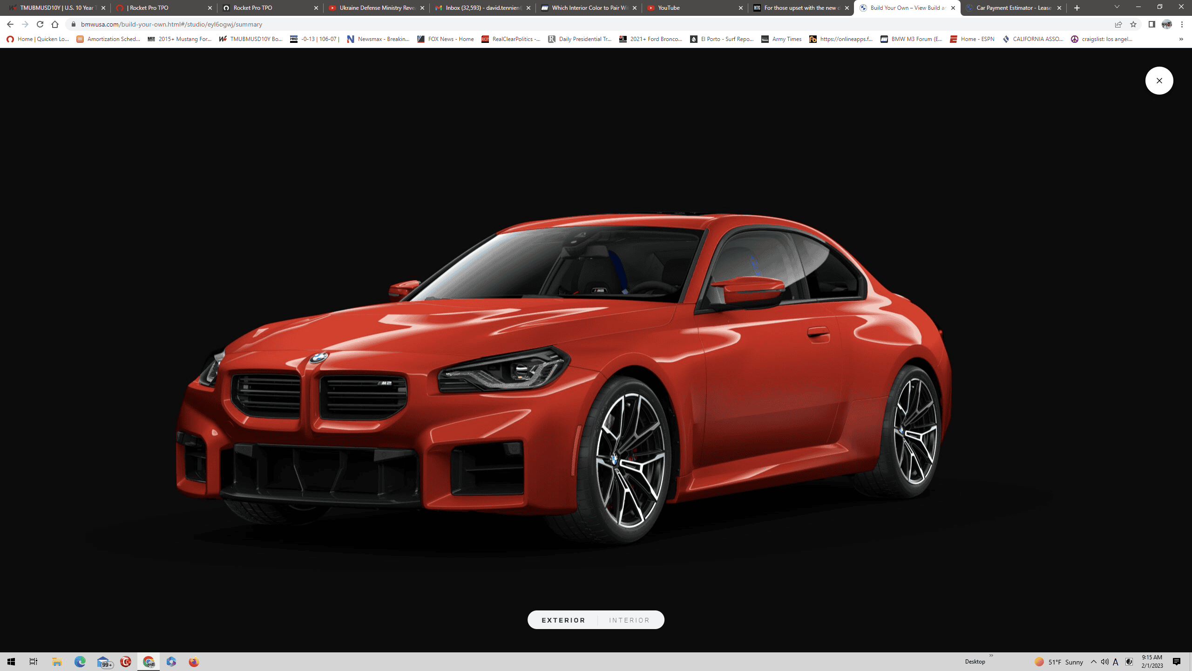1192x671 pixels.
Task: Open CALIFORNIA ASSO... bookmark
Action: (1033, 39)
